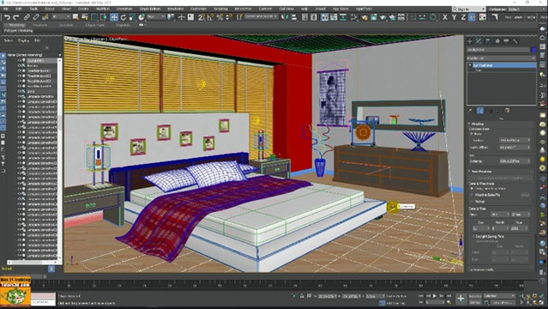This screenshot has height=309, width=548.
Task: Toggle Scene Explorer from main toolbar
Action: 305,17
